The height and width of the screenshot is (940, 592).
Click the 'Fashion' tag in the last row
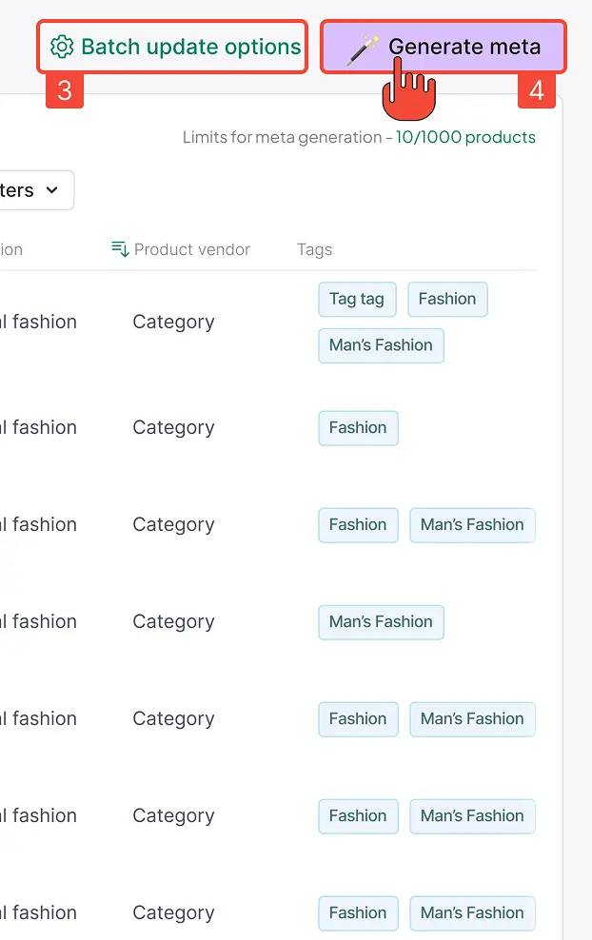(358, 913)
